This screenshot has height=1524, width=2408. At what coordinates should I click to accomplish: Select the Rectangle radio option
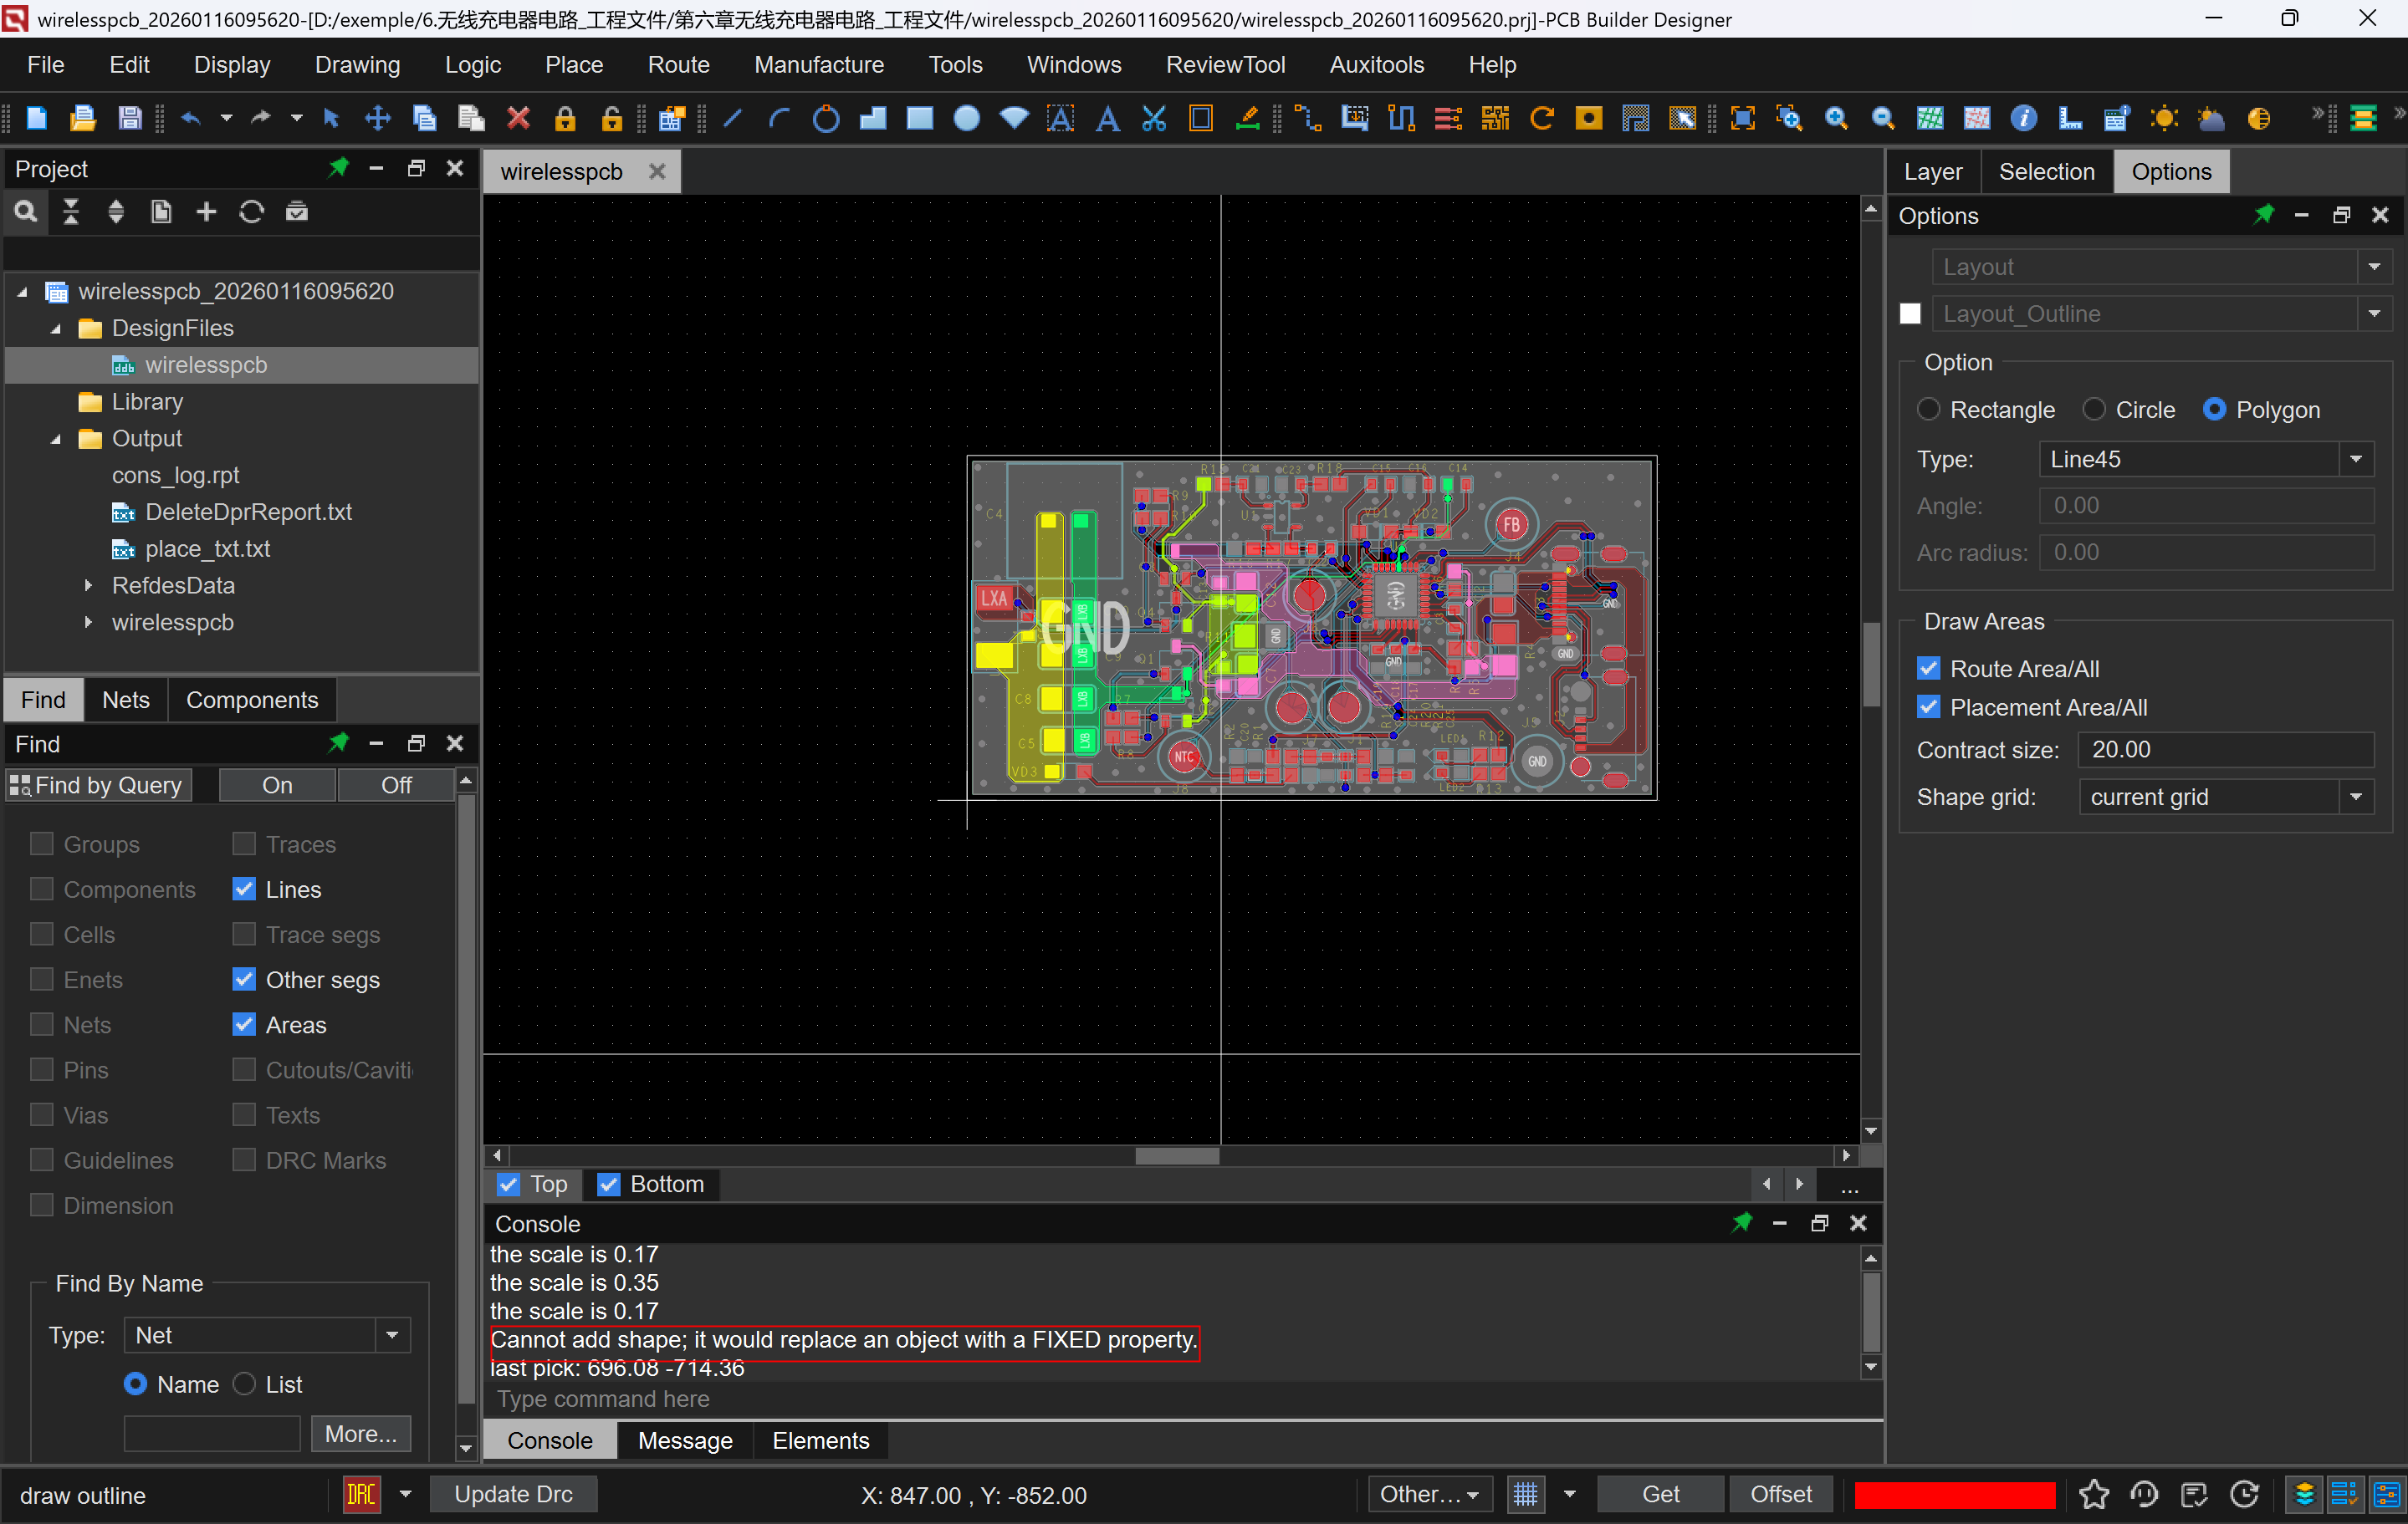pyautogui.click(x=1928, y=410)
